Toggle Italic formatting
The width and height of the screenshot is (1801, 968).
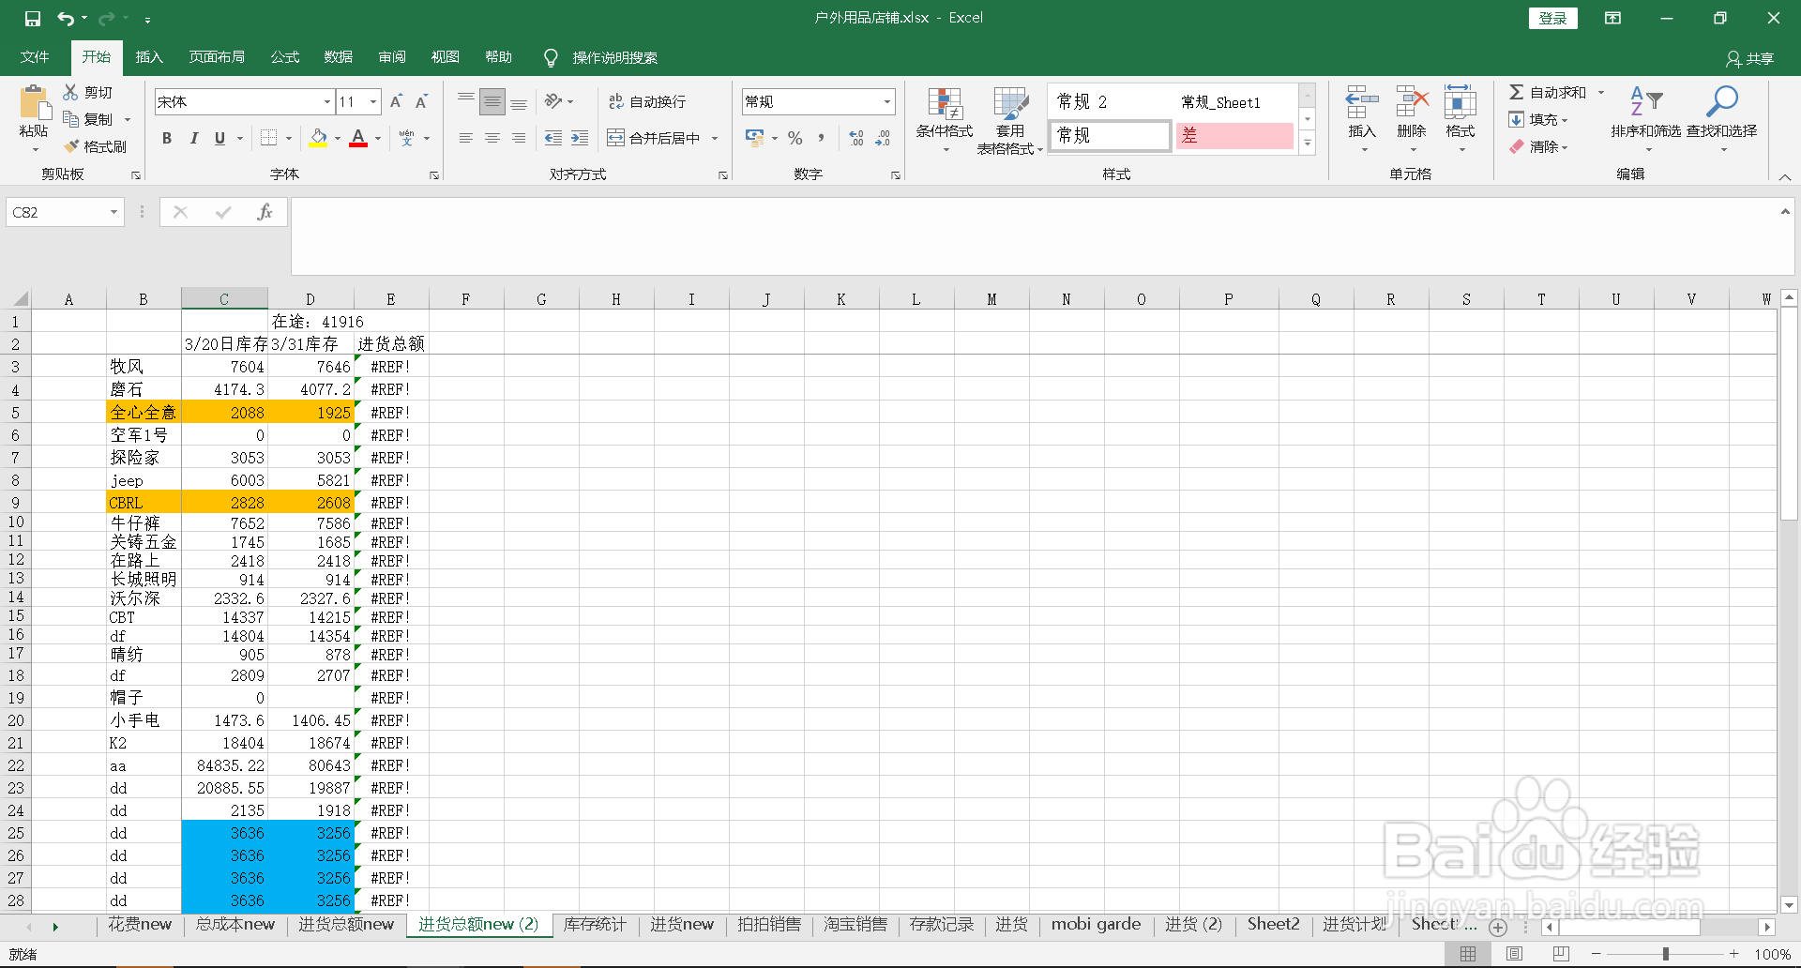click(x=193, y=138)
